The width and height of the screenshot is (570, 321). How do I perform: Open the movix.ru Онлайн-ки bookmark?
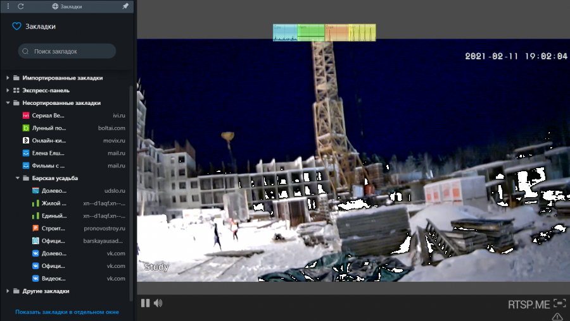[49, 140]
